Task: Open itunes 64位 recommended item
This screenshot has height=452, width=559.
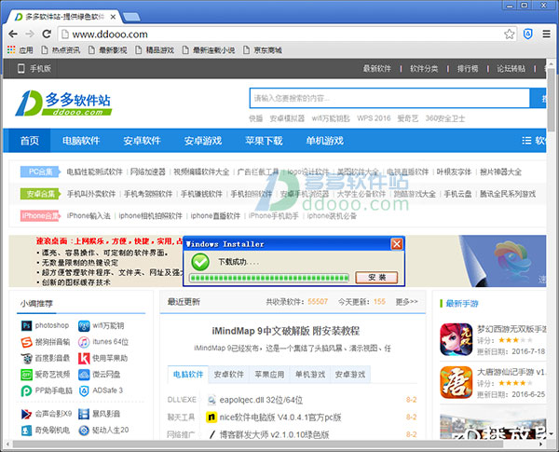Action: click(103, 342)
